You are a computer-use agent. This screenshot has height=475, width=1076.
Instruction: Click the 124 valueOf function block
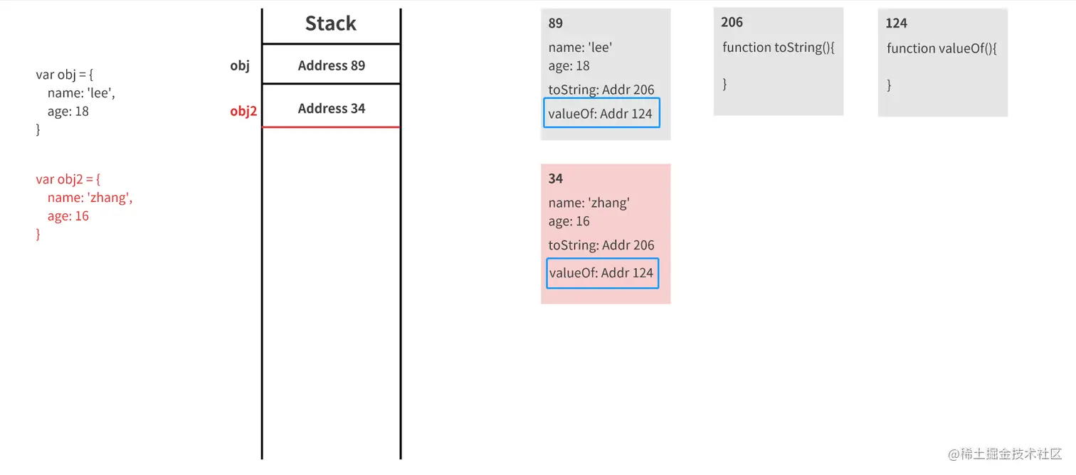point(942,63)
